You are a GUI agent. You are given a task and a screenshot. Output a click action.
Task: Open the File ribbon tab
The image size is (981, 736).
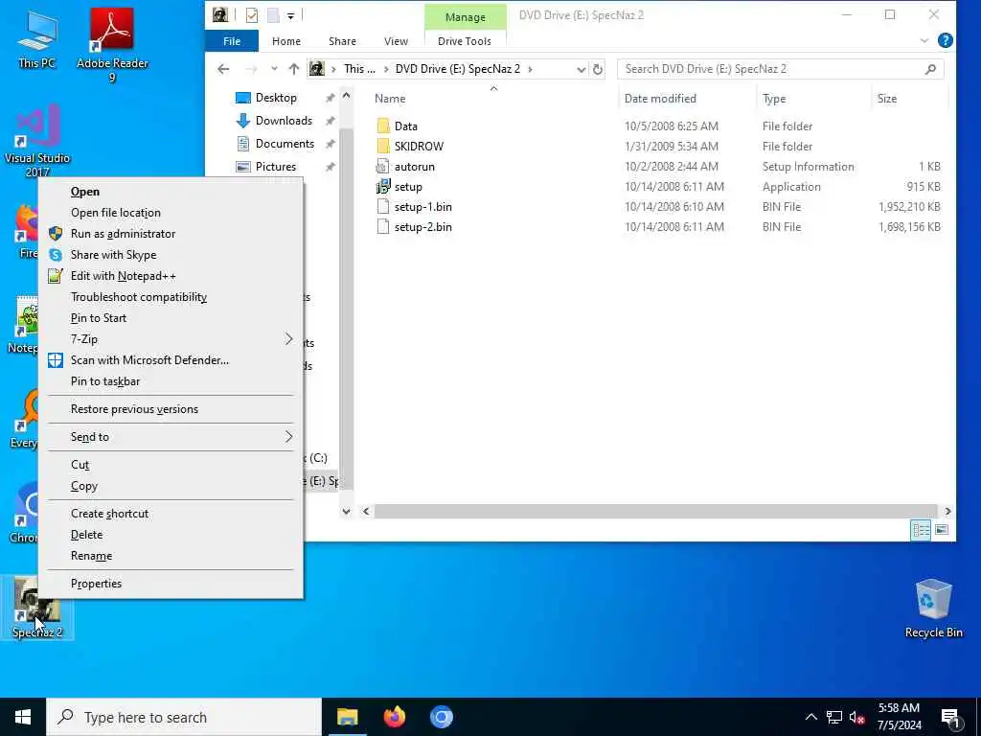coord(232,40)
